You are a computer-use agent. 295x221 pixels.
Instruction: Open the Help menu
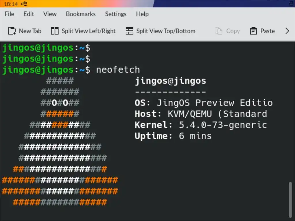142,14
